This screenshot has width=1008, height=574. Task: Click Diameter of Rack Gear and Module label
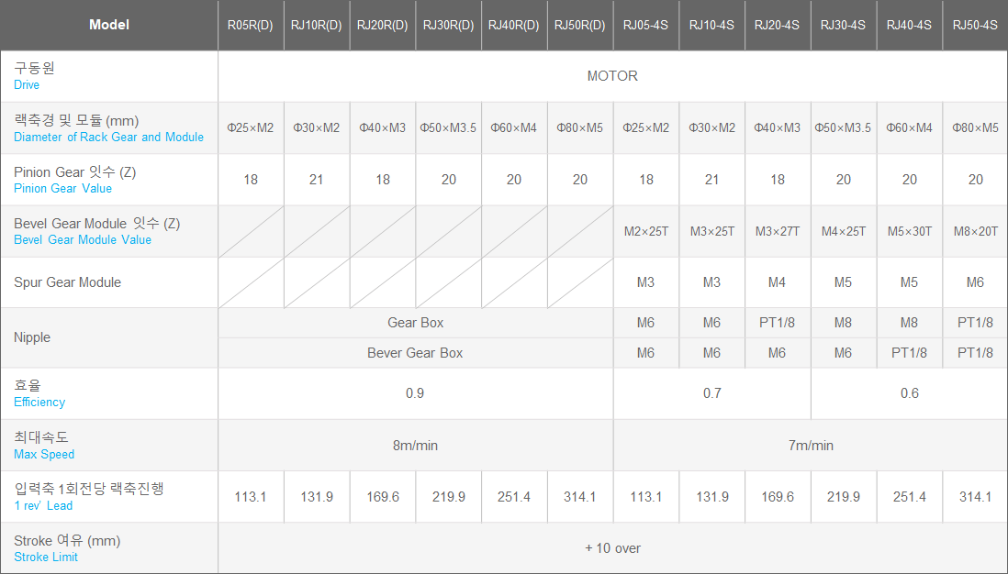coord(108,137)
